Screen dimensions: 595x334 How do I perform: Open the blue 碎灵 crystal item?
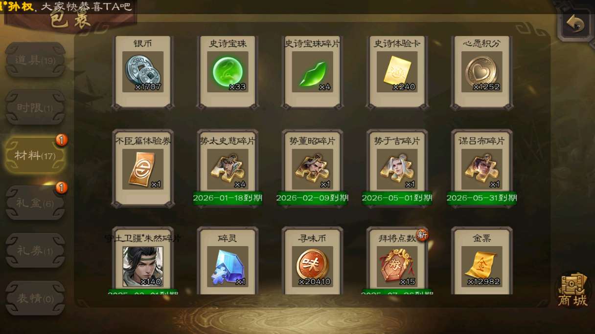pyautogui.click(x=228, y=267)
